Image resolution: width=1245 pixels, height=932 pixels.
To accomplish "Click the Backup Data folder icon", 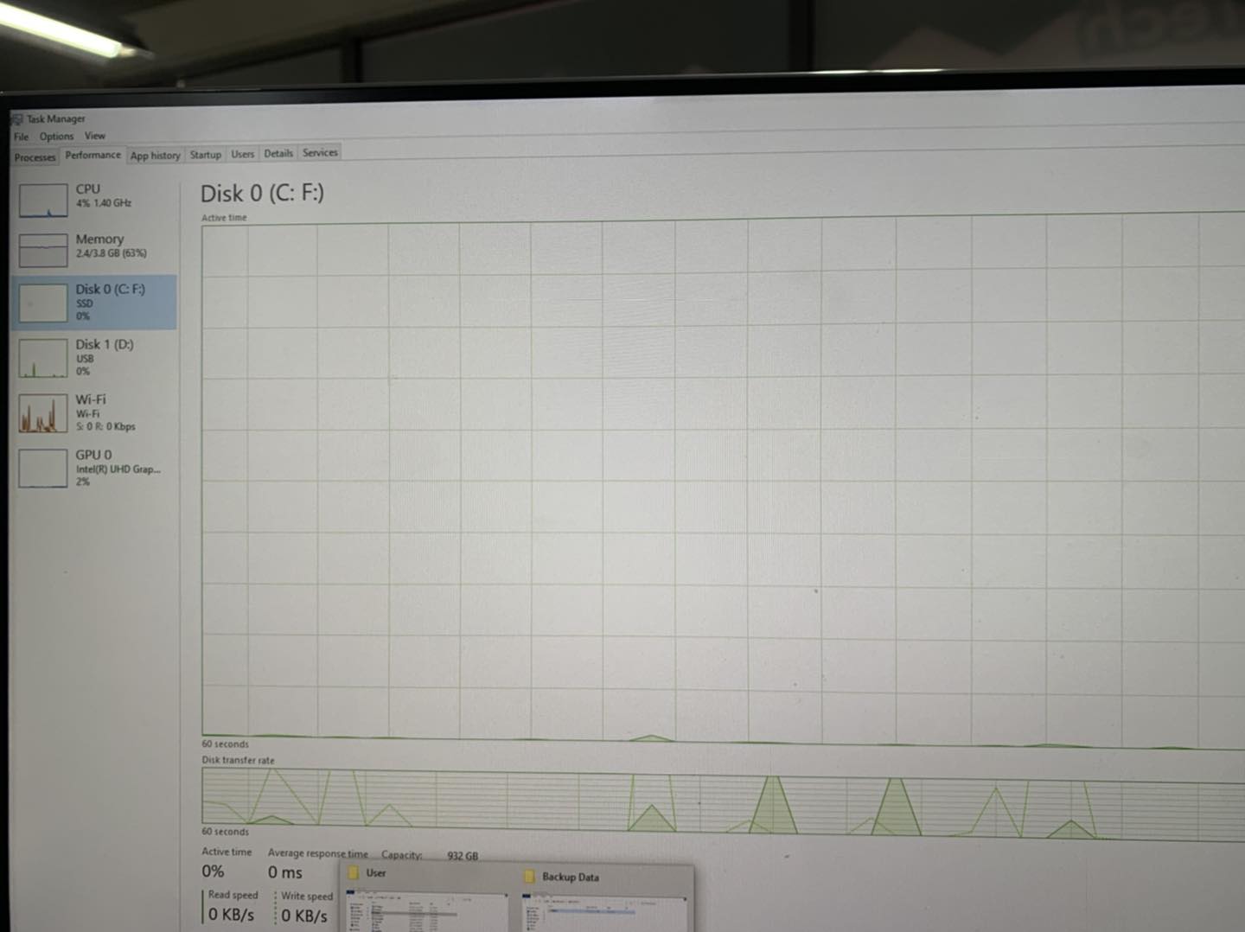I will click(529, 877).
